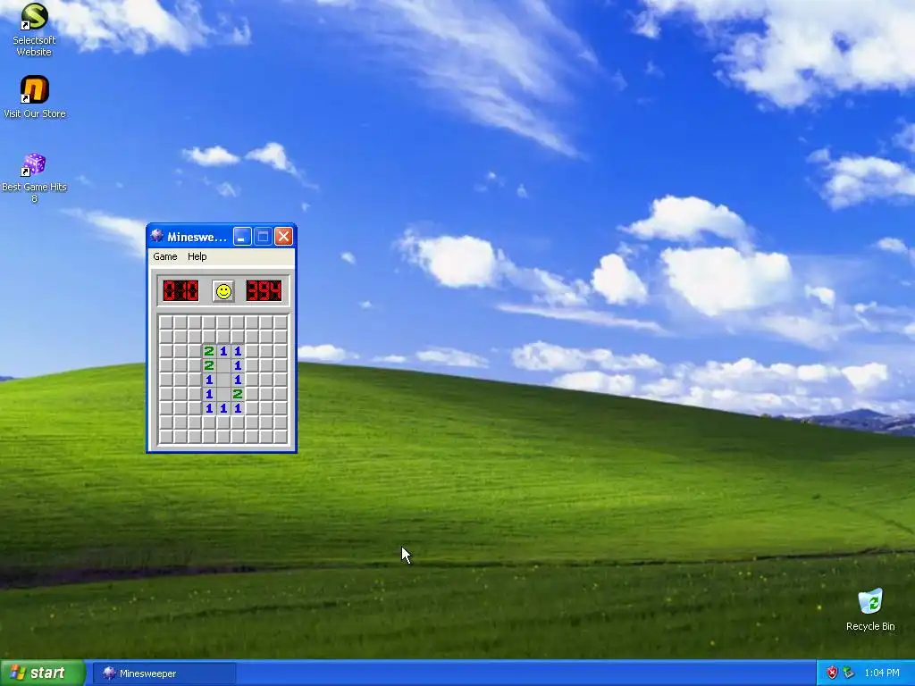Select the Recycle Bin desktop icon
Screen dimensions: 915x686
click(870, 610)
